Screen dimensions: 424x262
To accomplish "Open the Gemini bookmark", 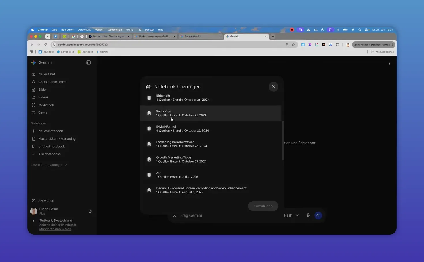I will coord(102,52).
